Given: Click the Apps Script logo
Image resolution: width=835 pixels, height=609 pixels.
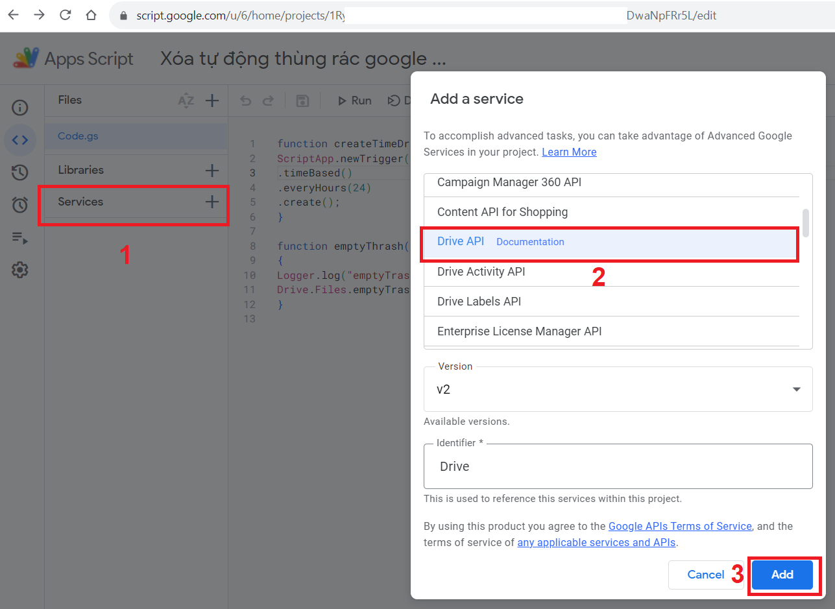Looking at the screenshot, I should point(27,58).
